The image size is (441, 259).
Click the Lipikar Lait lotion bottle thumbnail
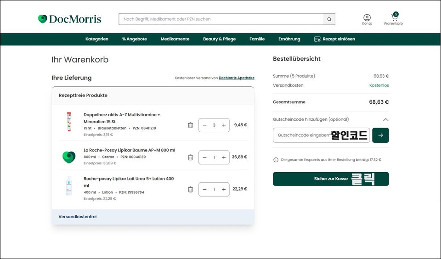[x=69, y=186]
